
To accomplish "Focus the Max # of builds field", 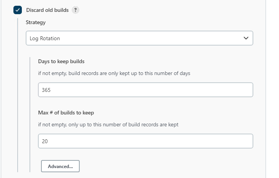I will pos(146,141).
